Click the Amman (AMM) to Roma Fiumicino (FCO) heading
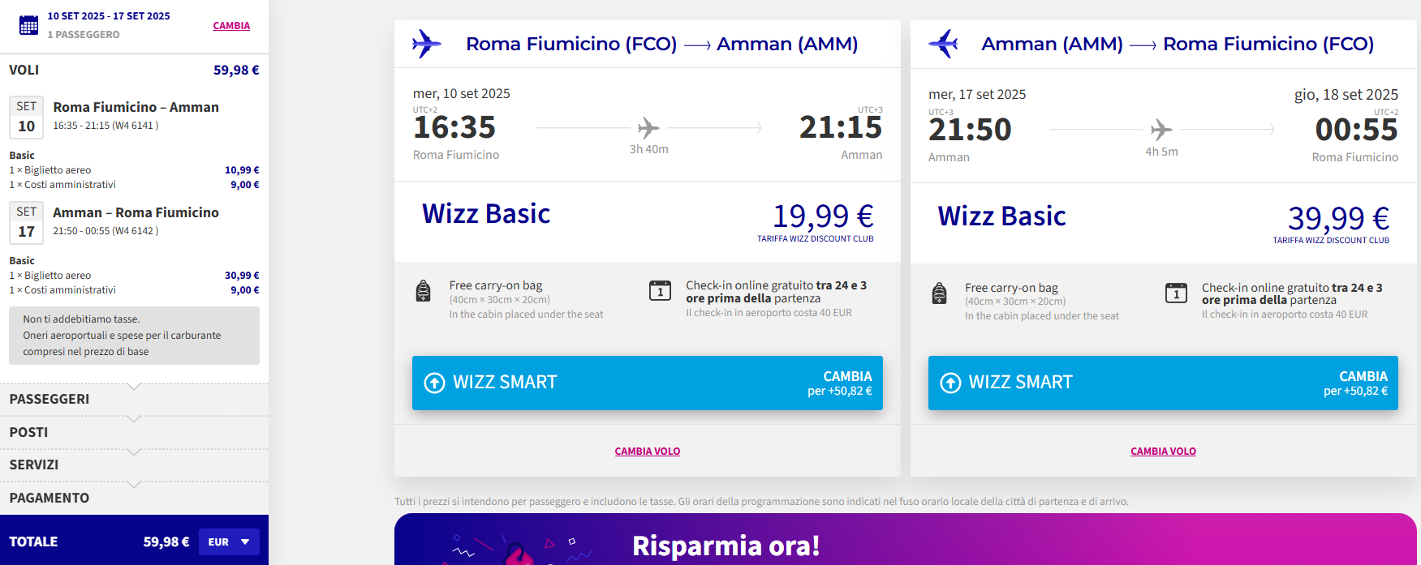This screenshot has width=1421, height=565. click(1178, 44)
